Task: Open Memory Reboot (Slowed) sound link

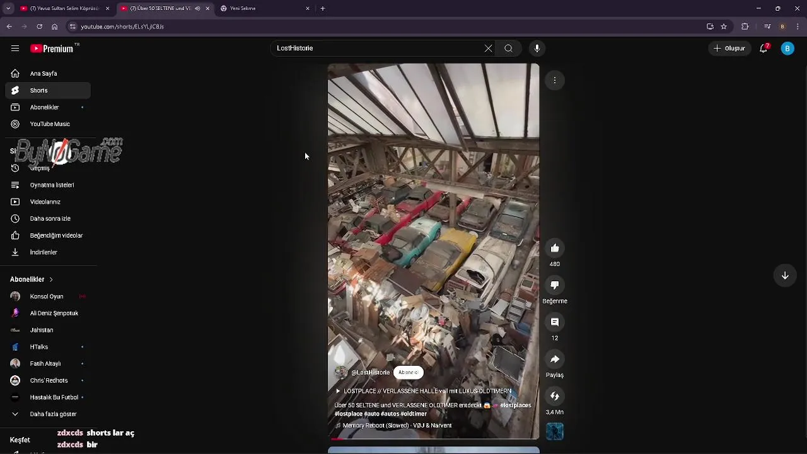Action: [397, 426]
